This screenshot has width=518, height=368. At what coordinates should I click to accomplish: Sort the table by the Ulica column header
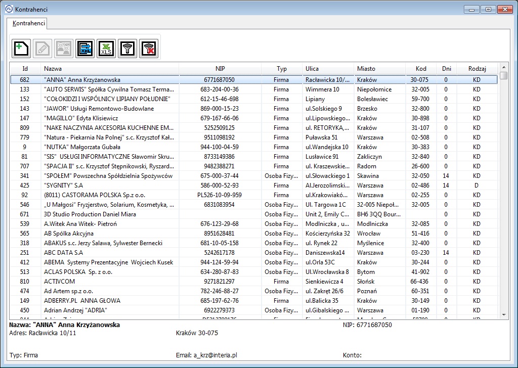coord(328,69)
